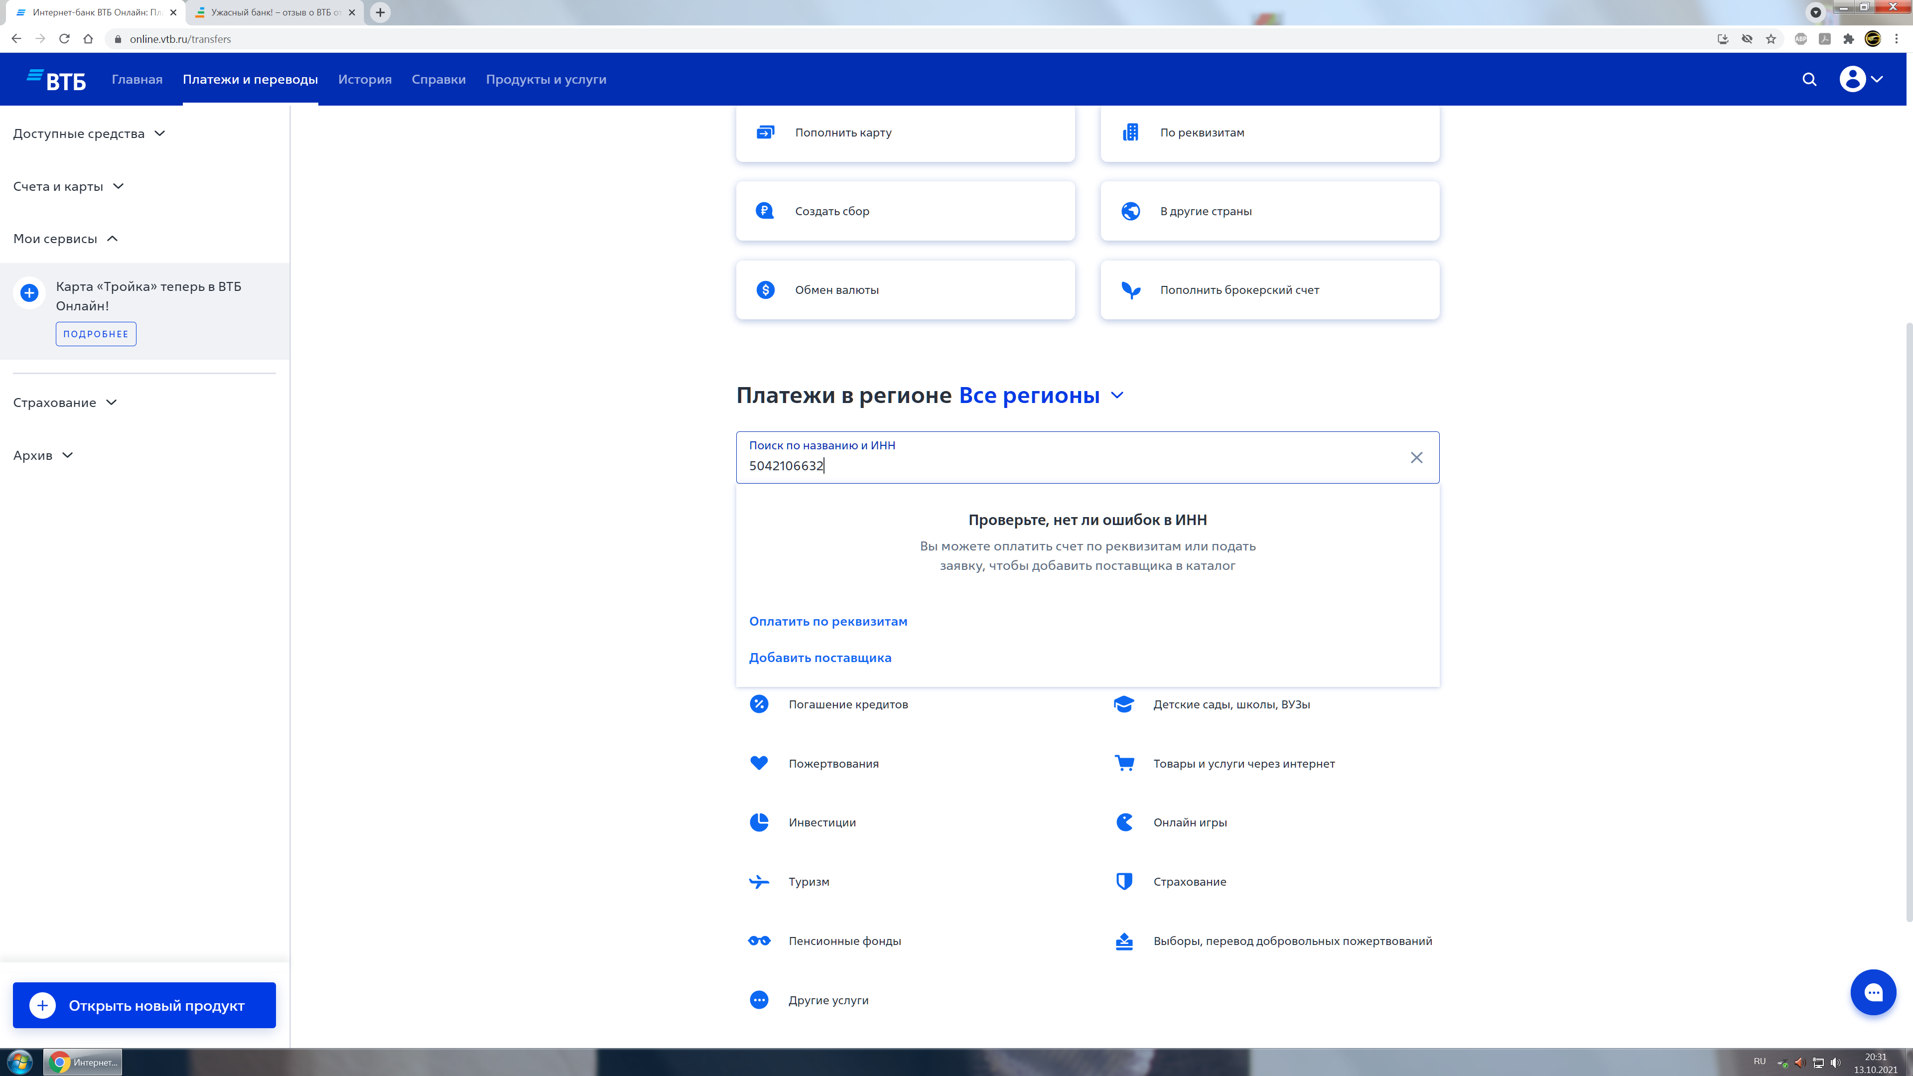Click volume speaker icon in tray
Viewport: 1913px width, 1076px height.
coord(1836,1063)
